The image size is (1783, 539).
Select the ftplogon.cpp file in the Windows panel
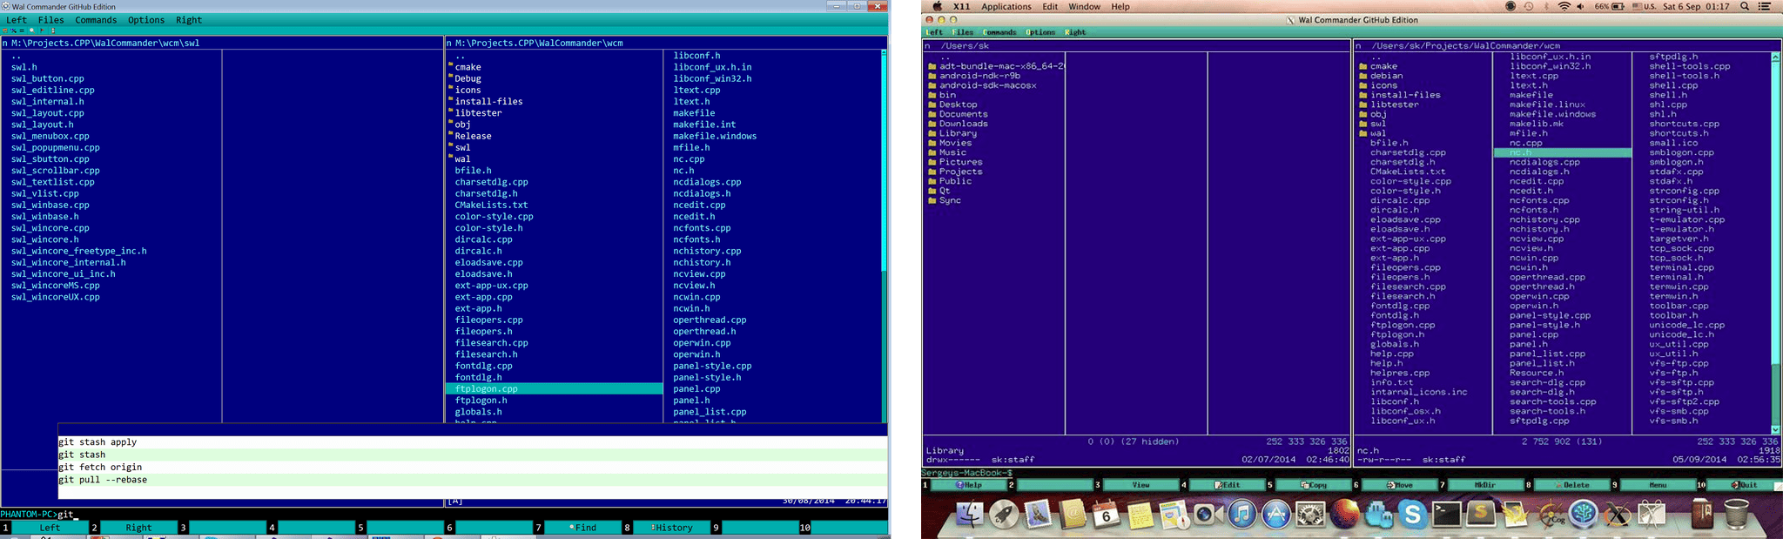(x=486, y=389)
